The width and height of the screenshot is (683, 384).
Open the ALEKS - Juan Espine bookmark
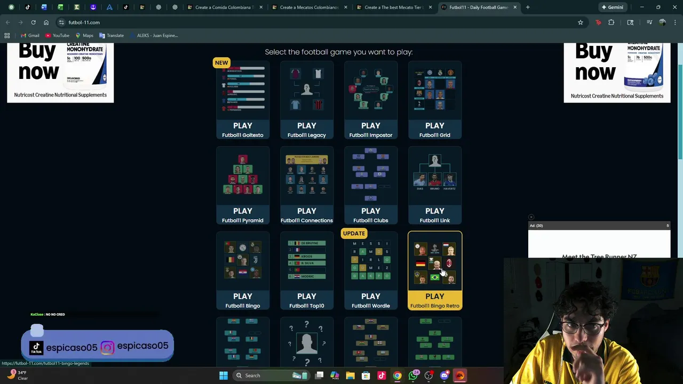pyautogui.click(x=154, y=36)
